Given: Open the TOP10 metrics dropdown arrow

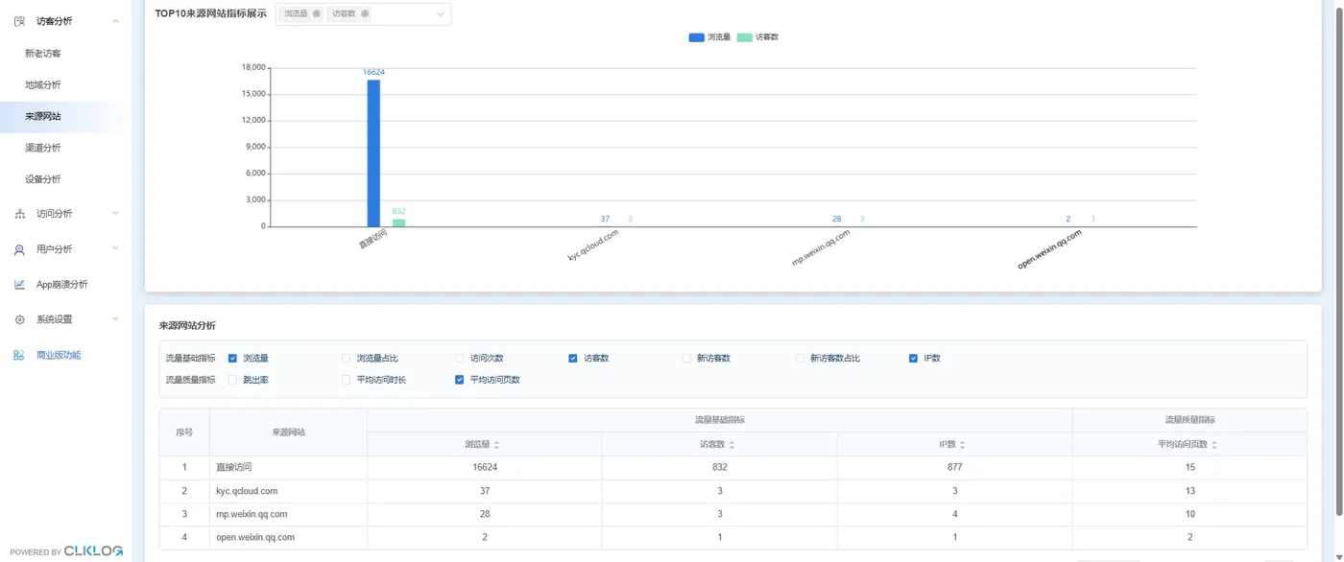Looking at the screenshot, I should [441, 14].
